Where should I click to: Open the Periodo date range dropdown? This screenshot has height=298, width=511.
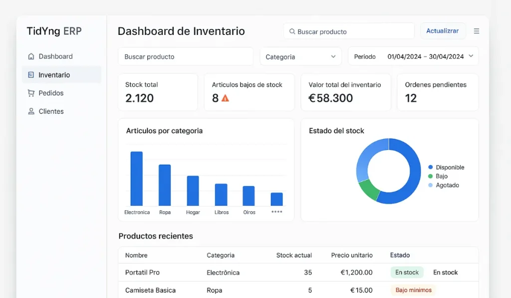pyautogui.click(x=413, y=56)
